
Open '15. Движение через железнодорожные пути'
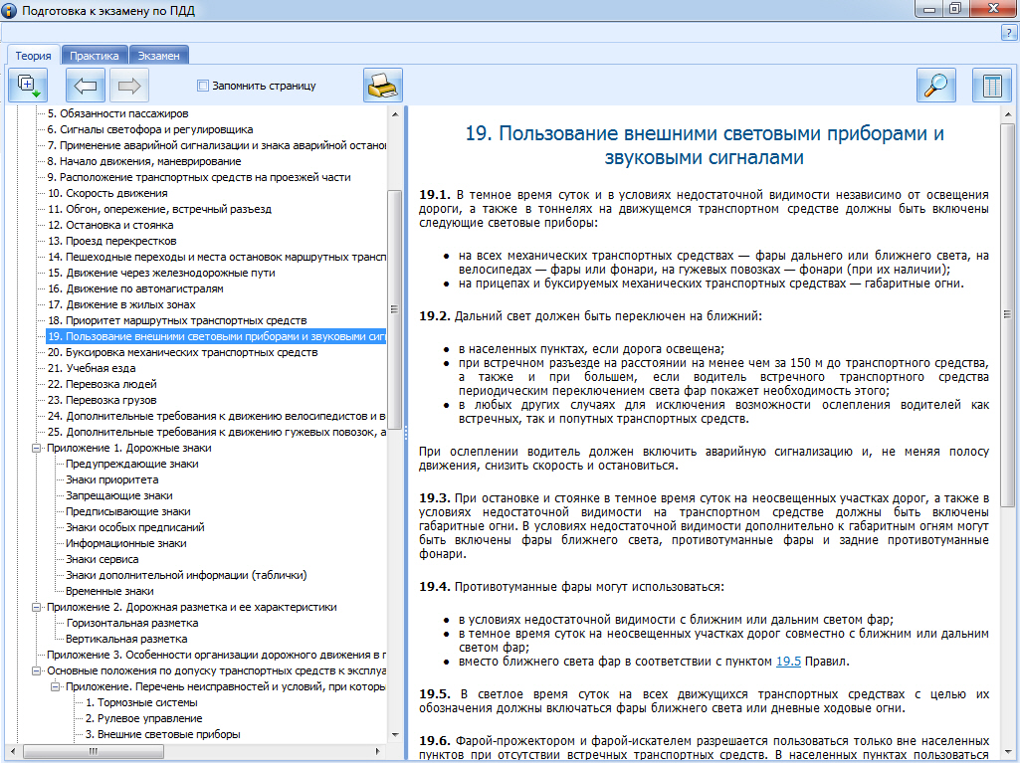coord(161,273)
